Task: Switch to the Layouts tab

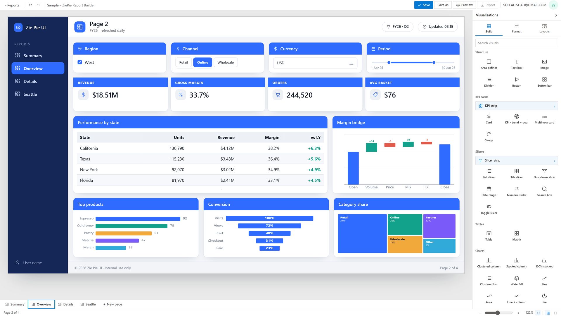Action: (x=544, y=28)
